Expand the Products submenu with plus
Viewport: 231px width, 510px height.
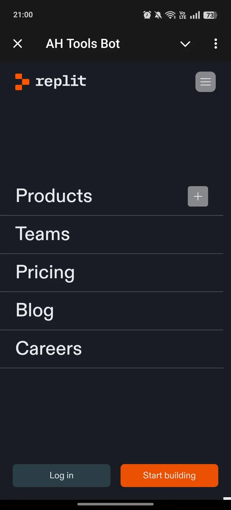coord(198,196)
